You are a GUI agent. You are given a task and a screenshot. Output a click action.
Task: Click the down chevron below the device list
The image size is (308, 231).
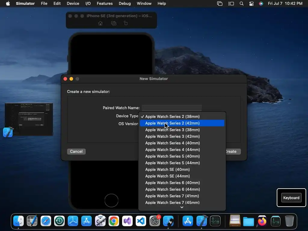[x=182, y=207]
